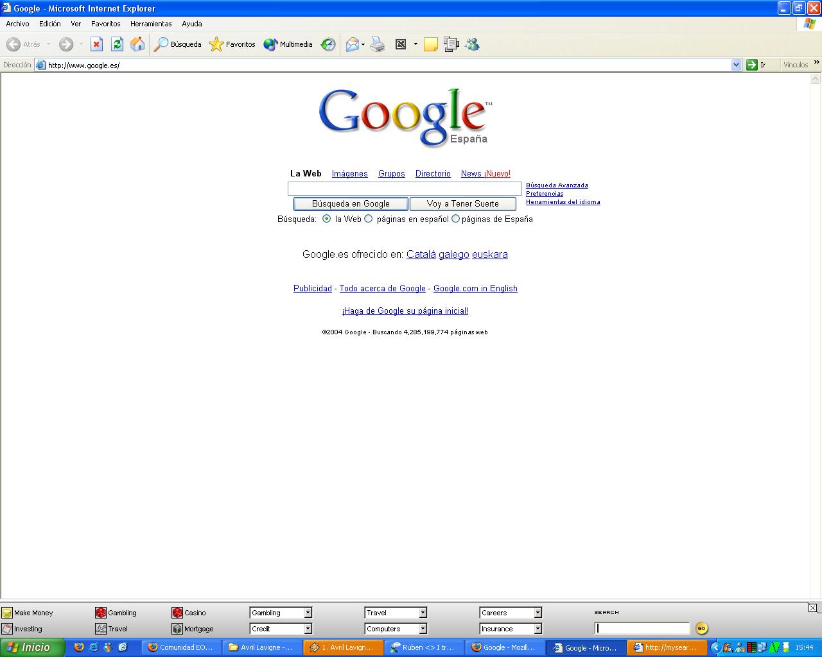Click the yellow GO search button
Image resolution: width=822 pixels, height=657 pixels.
(701, 628)
